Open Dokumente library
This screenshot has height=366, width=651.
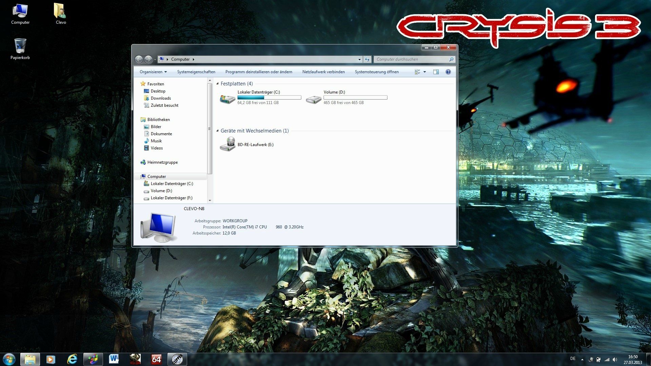coord(161,134)
